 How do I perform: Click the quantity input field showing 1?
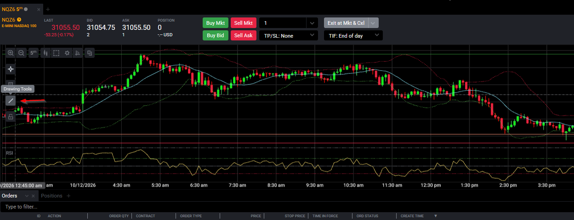point(283,23)
